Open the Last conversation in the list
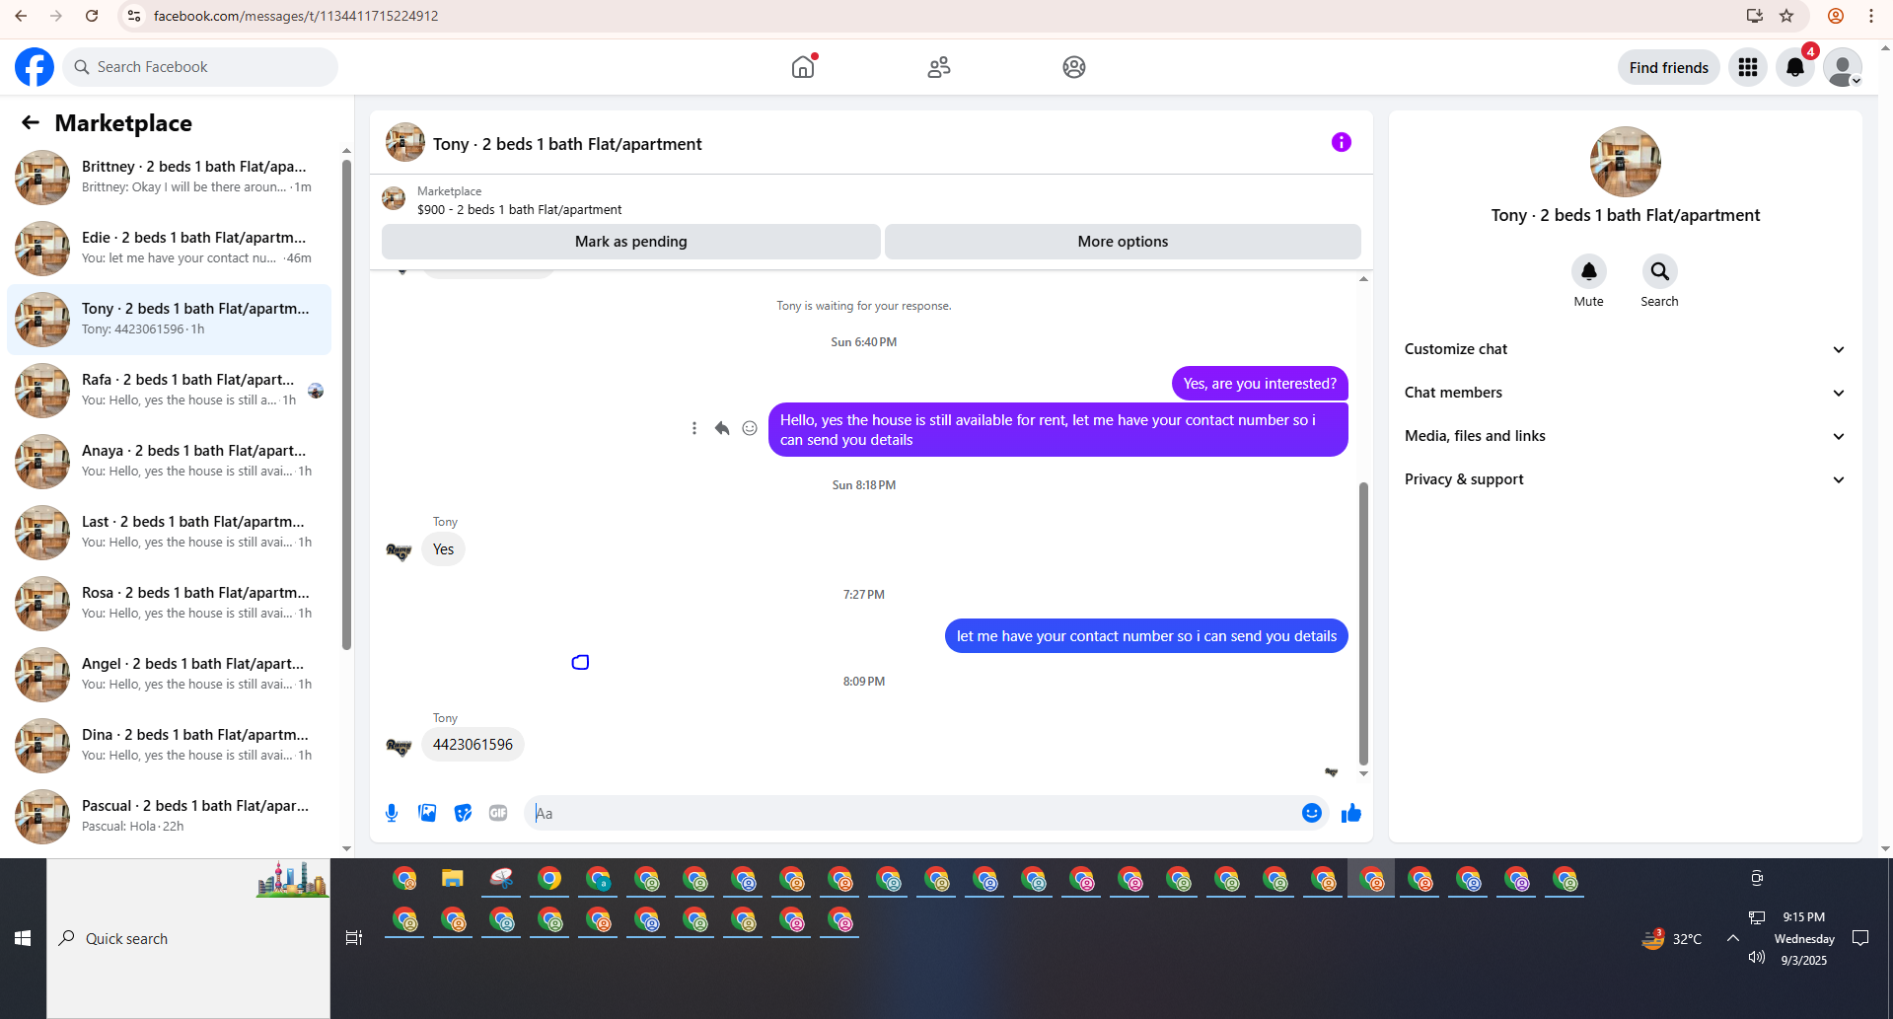1893x1019 pixels. click(x=169, y=533)
